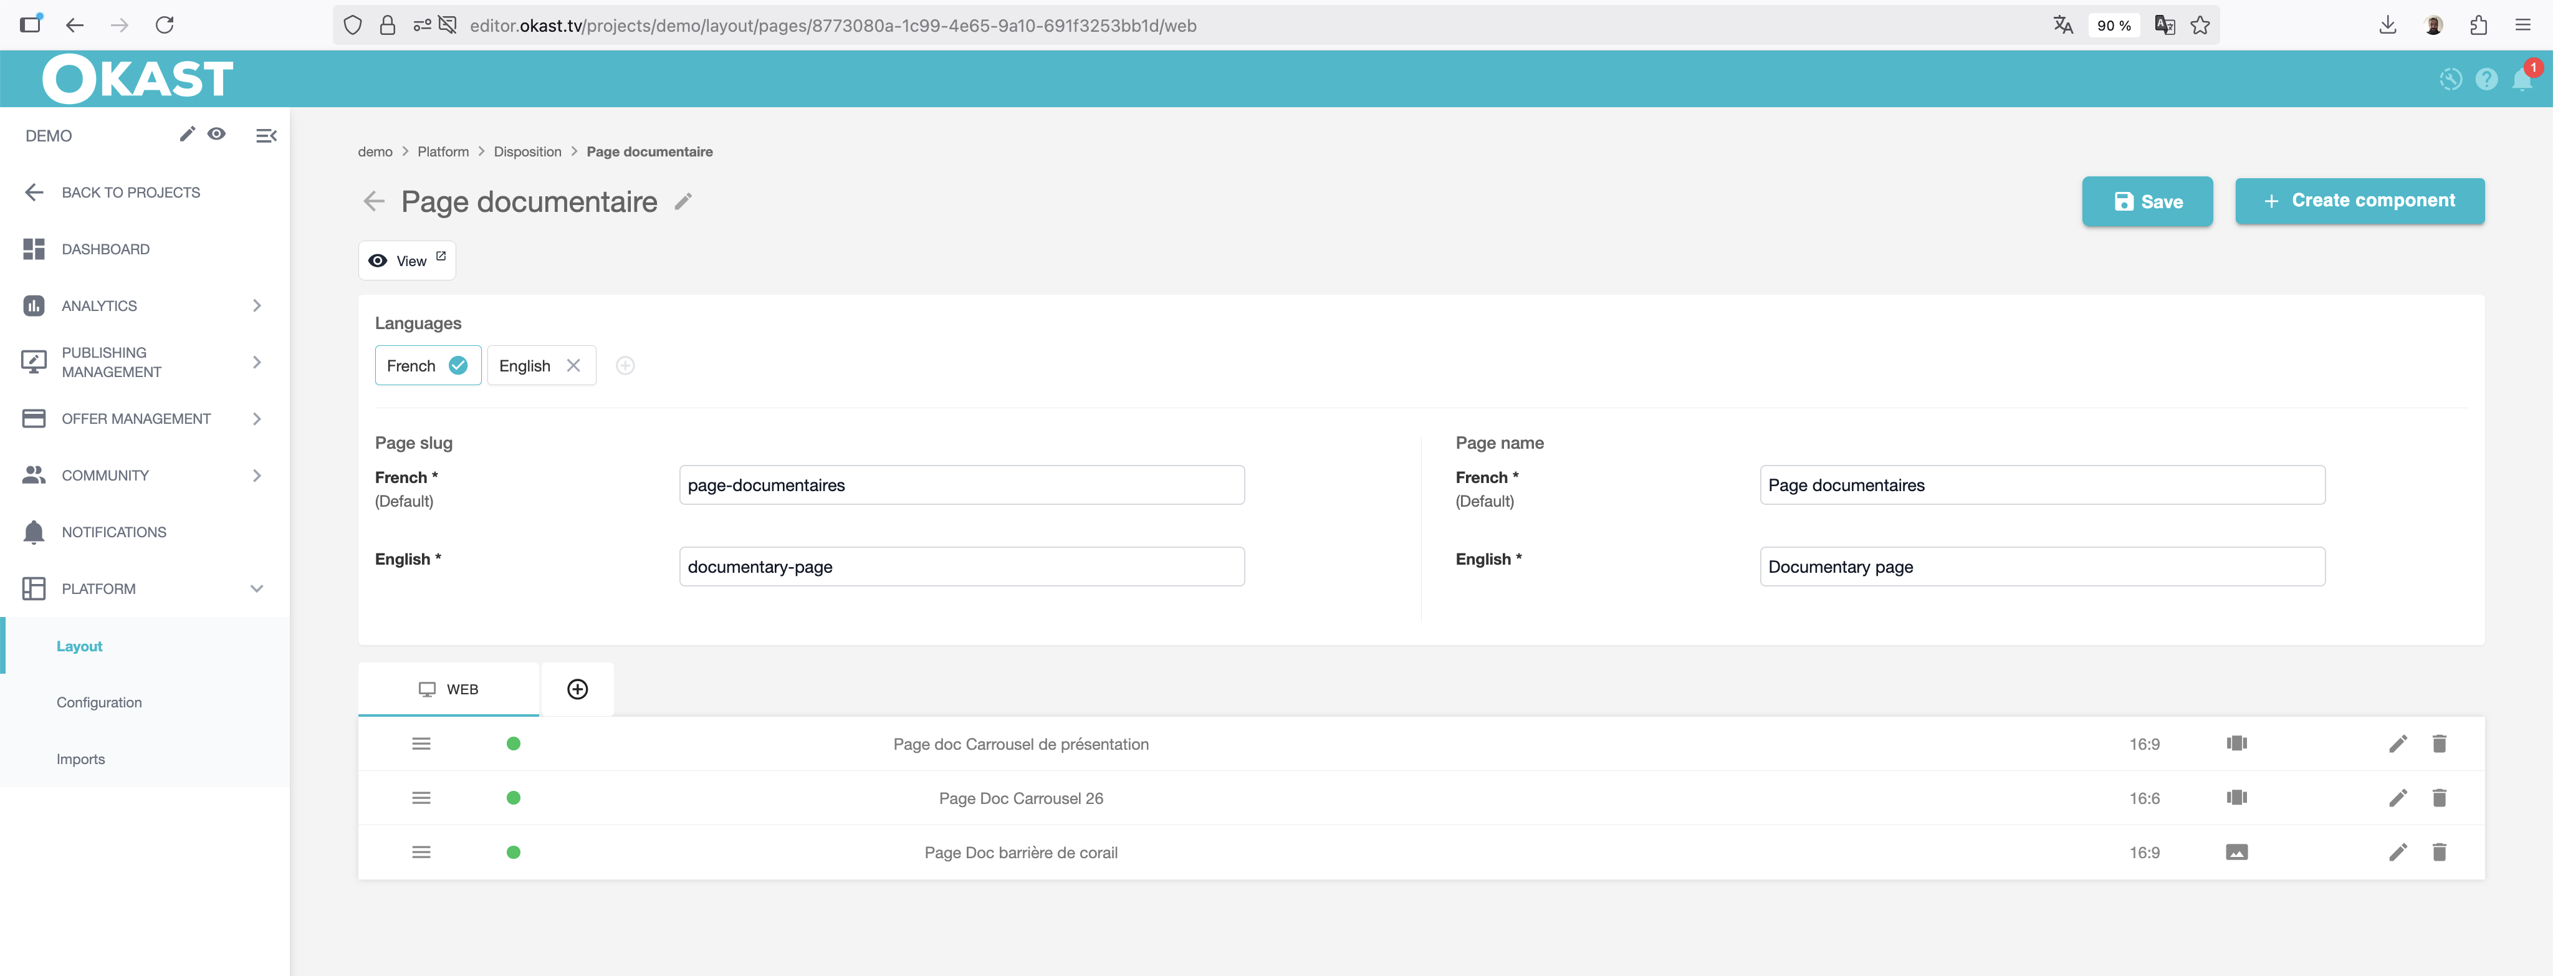Click drag handle of Page doc Carrousel de présentation
The width and height of the screenshot is (2553, 976).
click(421, 744)
